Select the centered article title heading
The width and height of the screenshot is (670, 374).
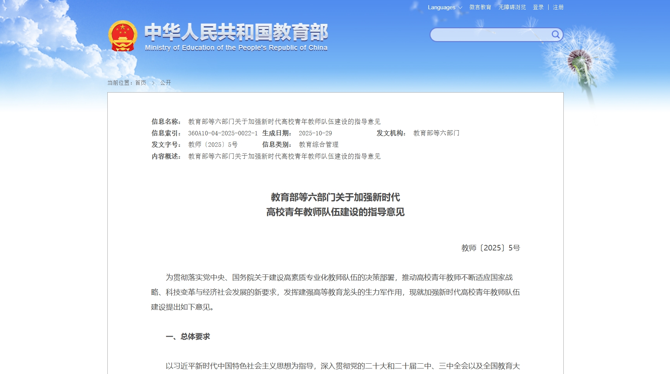click(x=335, y=205)
